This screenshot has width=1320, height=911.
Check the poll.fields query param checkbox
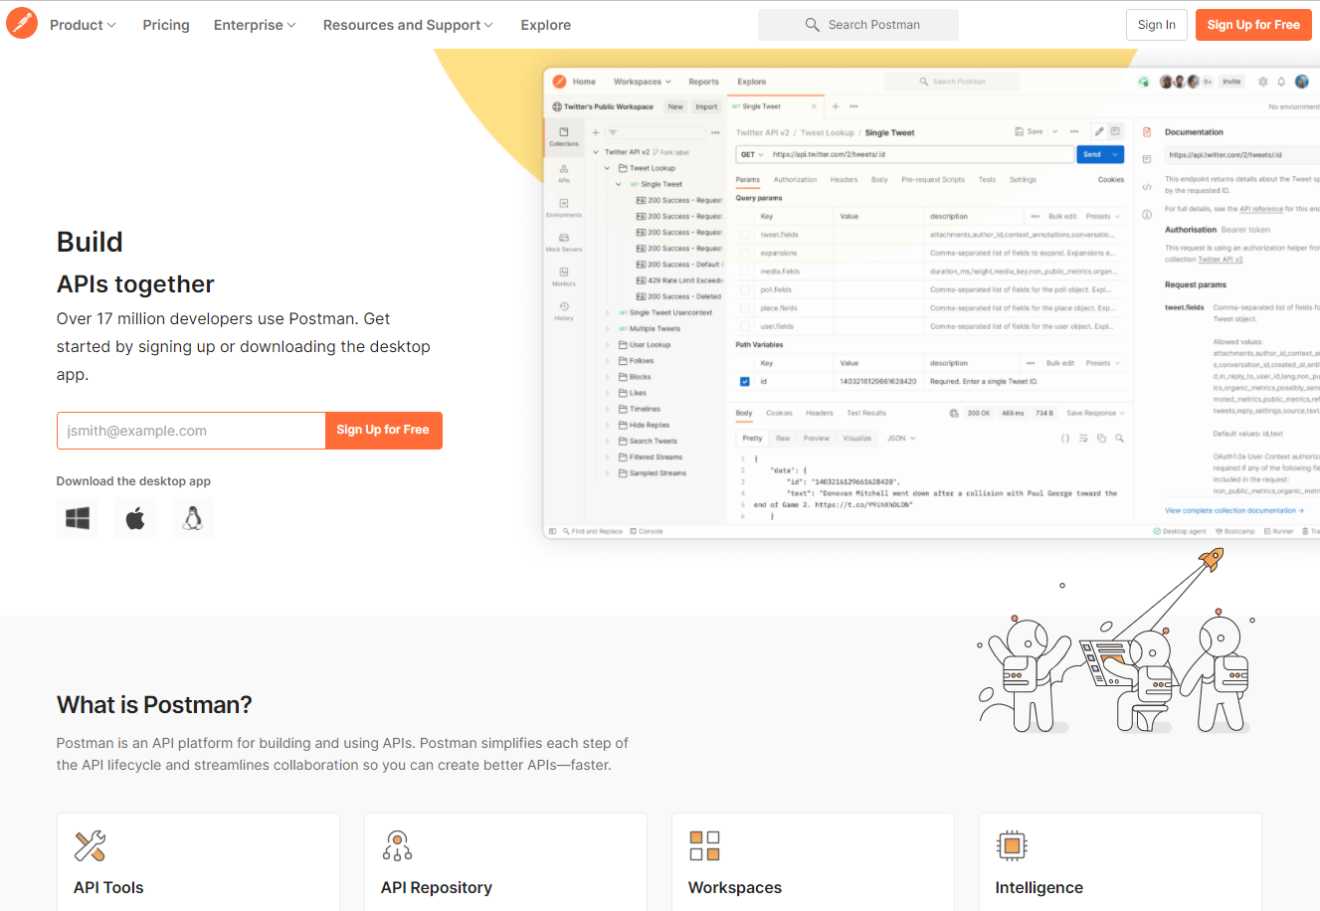[745, 289]
